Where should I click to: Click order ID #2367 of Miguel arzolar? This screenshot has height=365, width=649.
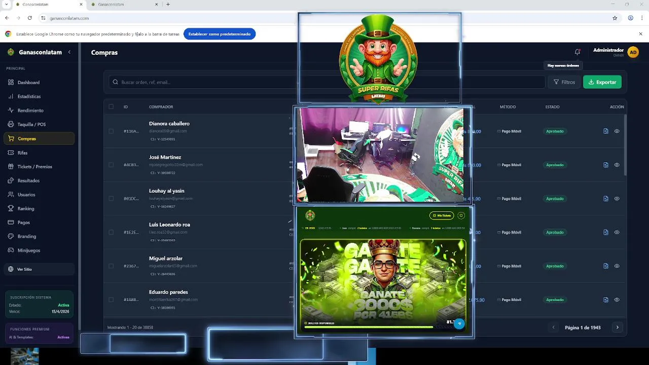131,266
